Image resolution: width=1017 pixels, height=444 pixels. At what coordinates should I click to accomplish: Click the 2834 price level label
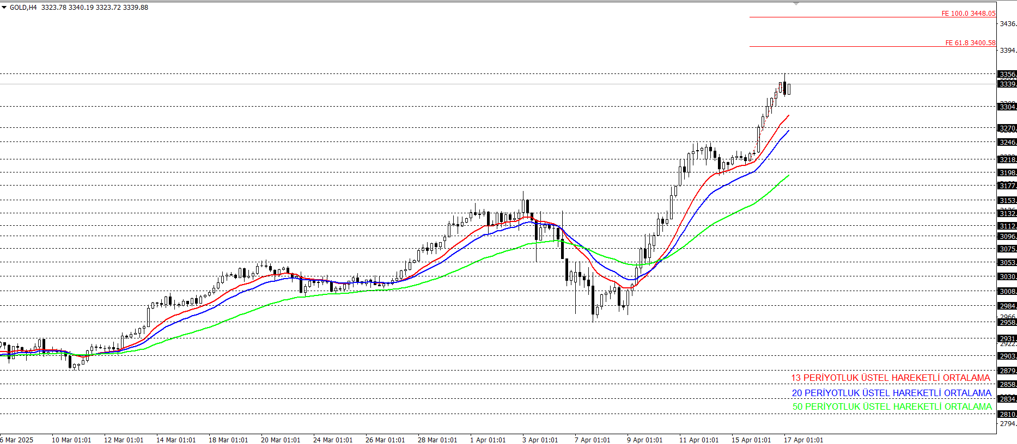[1007, 399]
